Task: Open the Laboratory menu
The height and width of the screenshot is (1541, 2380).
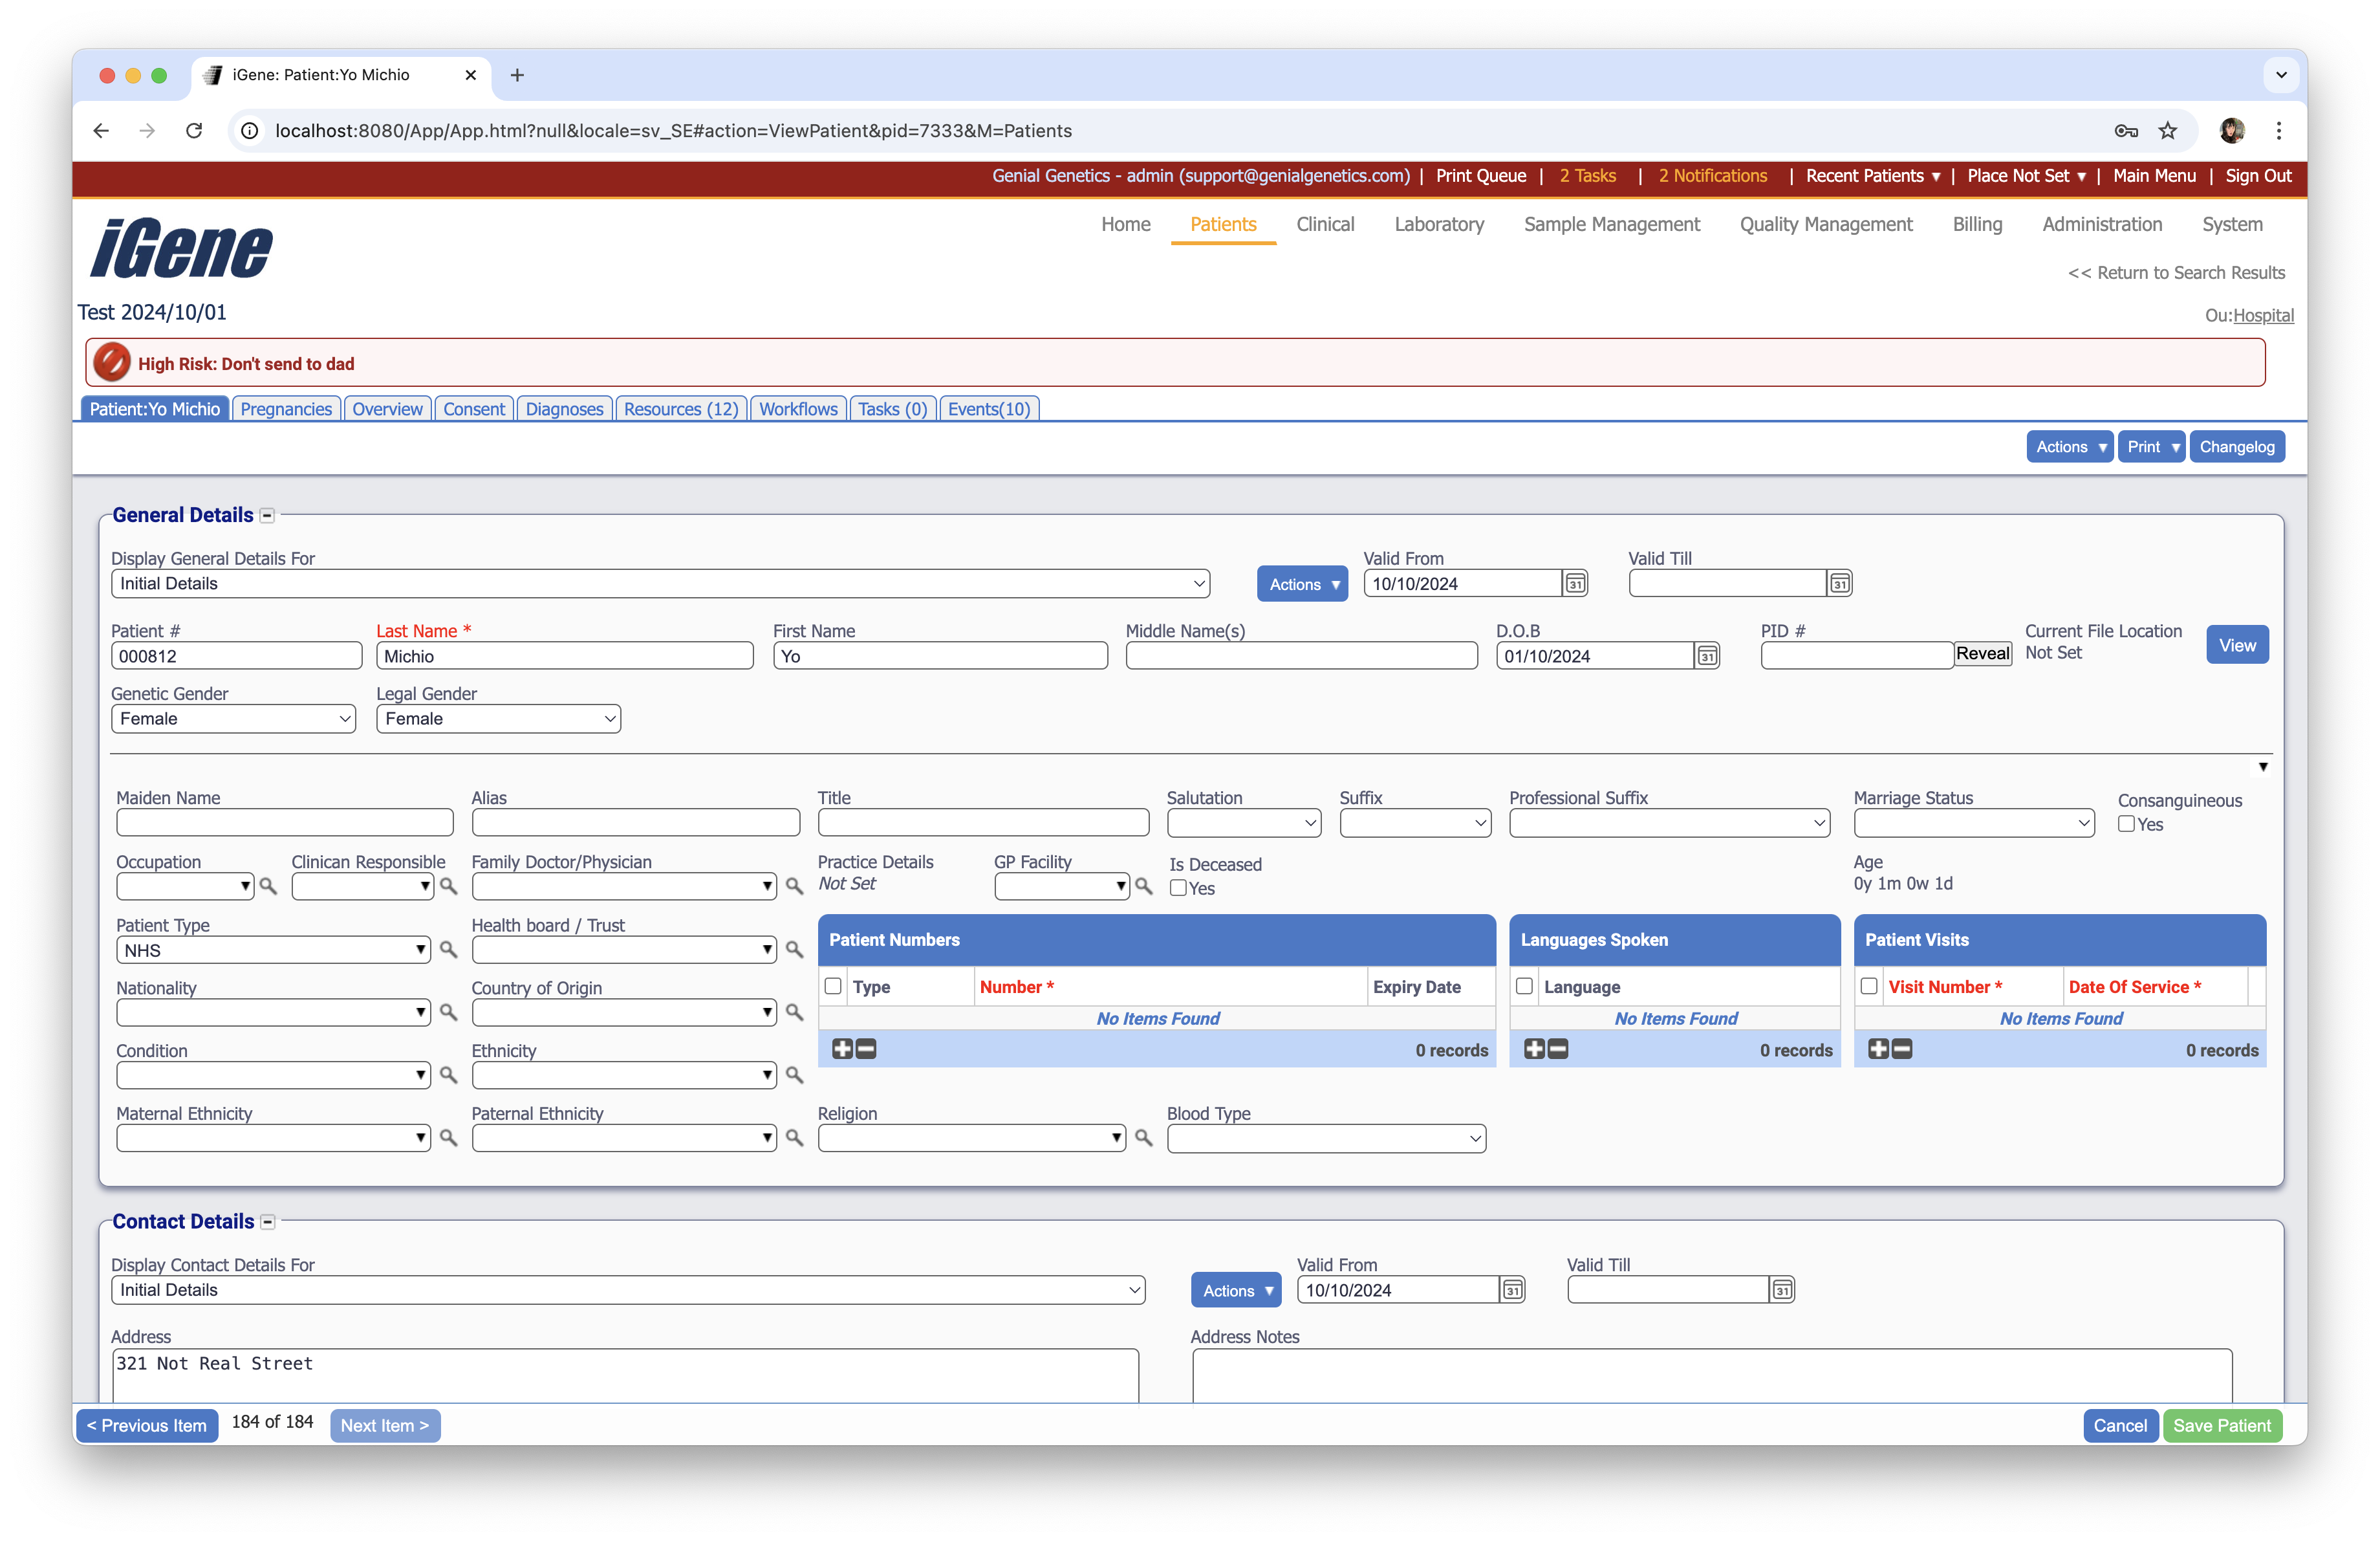Action: coord(1439,224)
